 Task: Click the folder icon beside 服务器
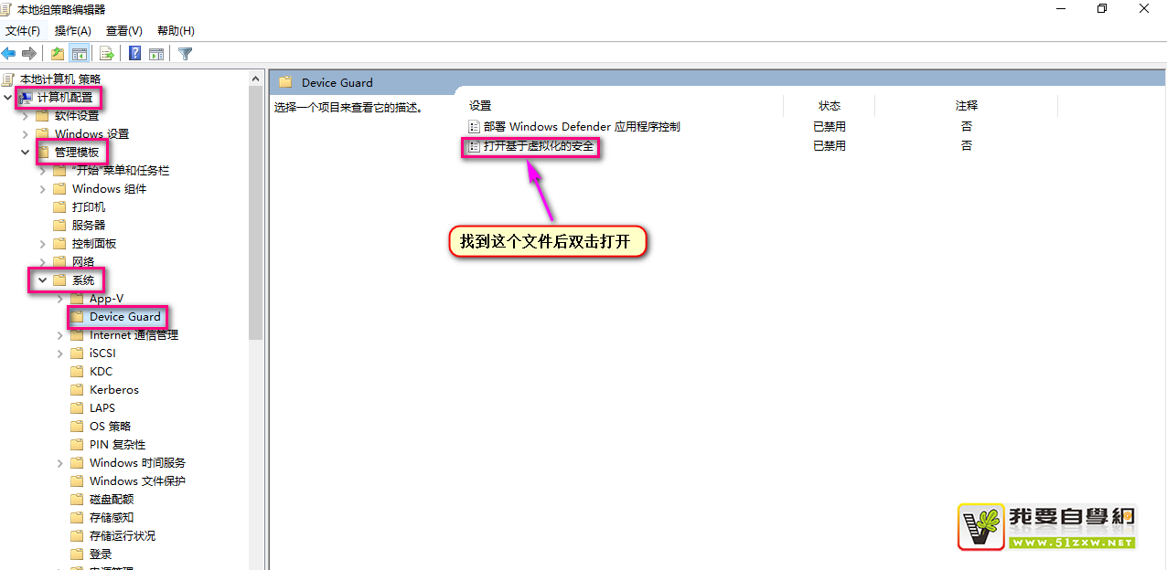point(60,226)
